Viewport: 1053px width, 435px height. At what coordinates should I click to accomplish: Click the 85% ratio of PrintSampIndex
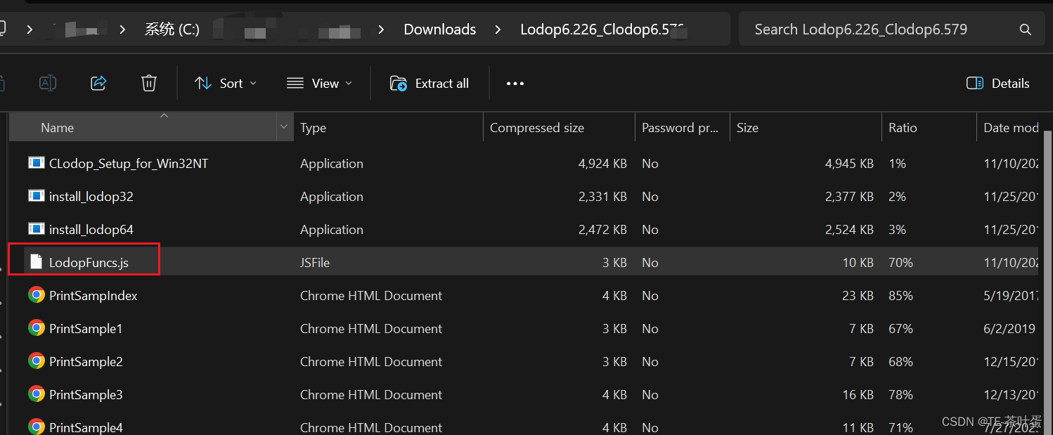click(900, 296)
